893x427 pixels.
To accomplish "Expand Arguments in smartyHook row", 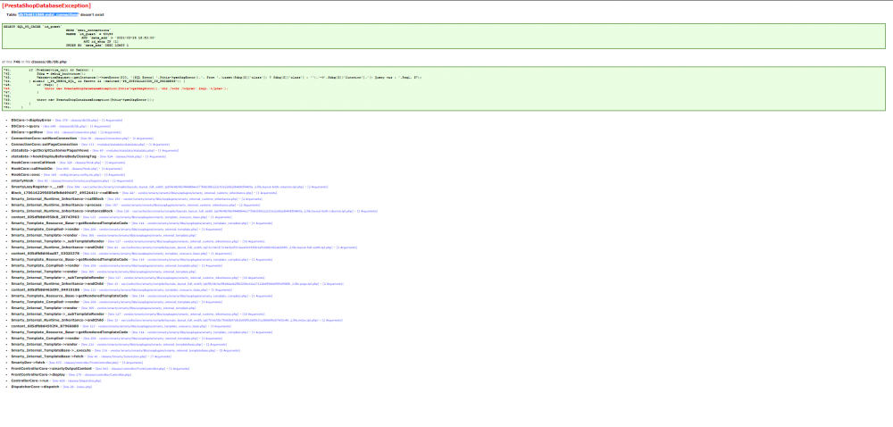I will [122, 181].
